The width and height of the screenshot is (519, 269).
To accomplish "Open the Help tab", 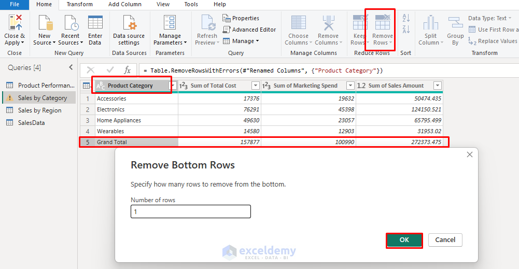I will (x=220, y=4).
